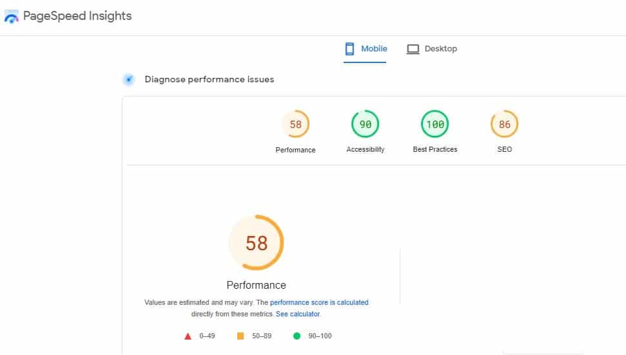Select the Desktop laptop icon

coord(413,49)
